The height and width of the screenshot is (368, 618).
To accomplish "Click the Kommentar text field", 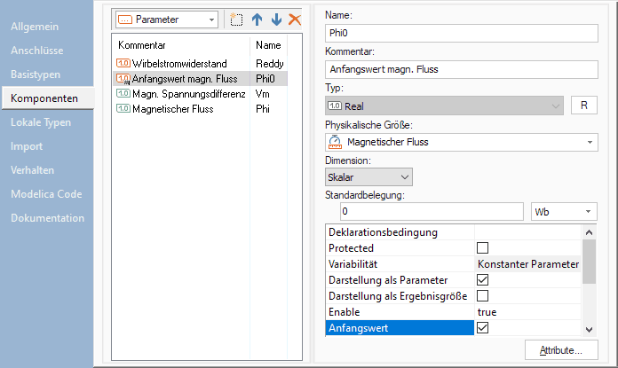I will (461, 70).
